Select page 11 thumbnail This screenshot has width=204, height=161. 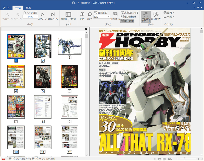(43, 137)
